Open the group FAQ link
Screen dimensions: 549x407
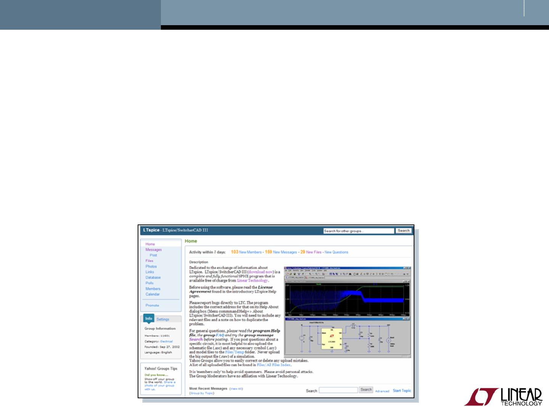[220, 335]
